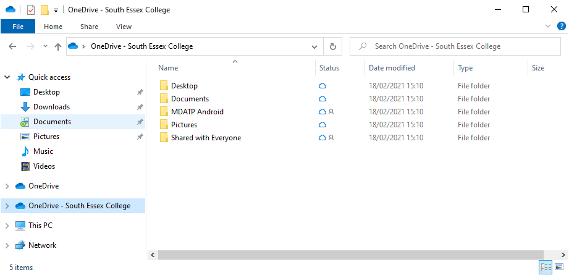Click the horizontal scrollbar thumb
Viewport: 569px width, 275px height.
pos(351,255)
